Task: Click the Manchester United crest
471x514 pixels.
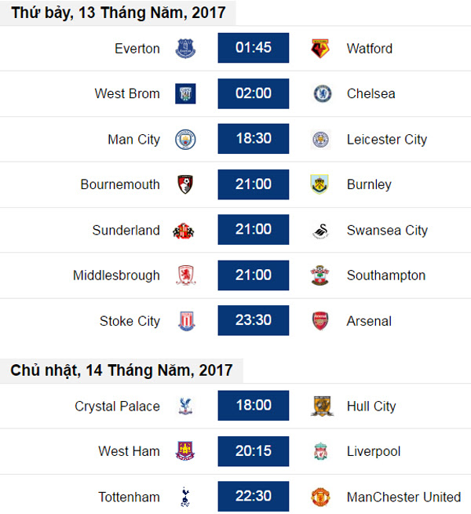Action: tap(320, 497)
